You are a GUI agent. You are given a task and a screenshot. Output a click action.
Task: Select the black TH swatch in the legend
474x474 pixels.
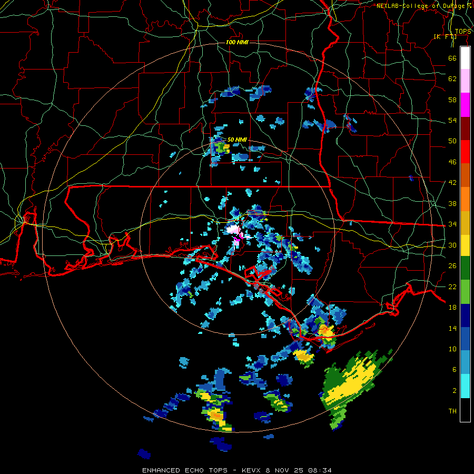pos(465,410)
